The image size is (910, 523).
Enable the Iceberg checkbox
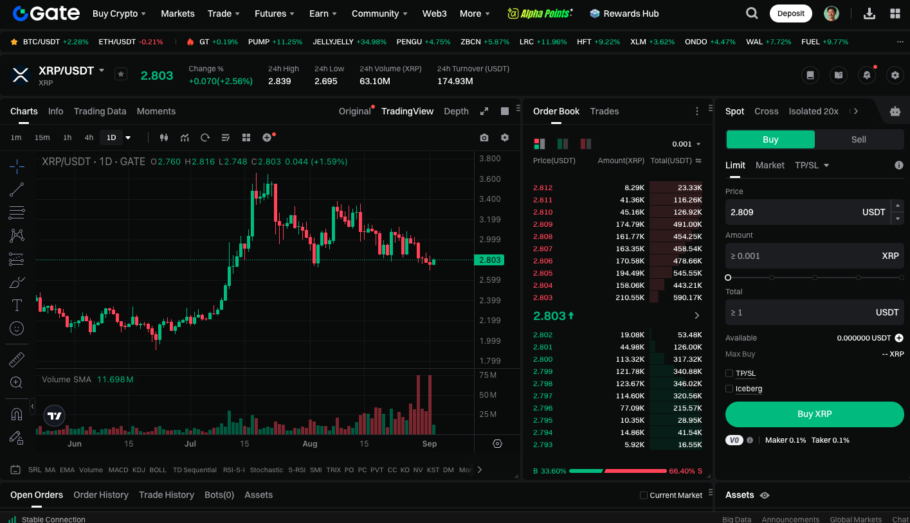[729, 389]
